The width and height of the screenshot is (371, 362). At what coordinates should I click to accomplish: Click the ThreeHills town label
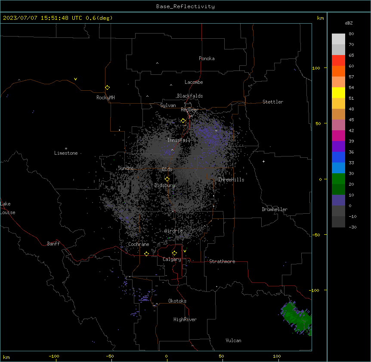tap(231, 180)
